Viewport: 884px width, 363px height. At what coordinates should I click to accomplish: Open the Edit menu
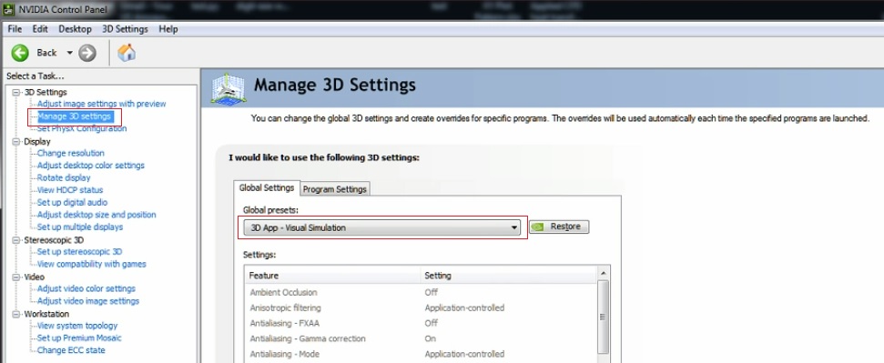(40, 29)
